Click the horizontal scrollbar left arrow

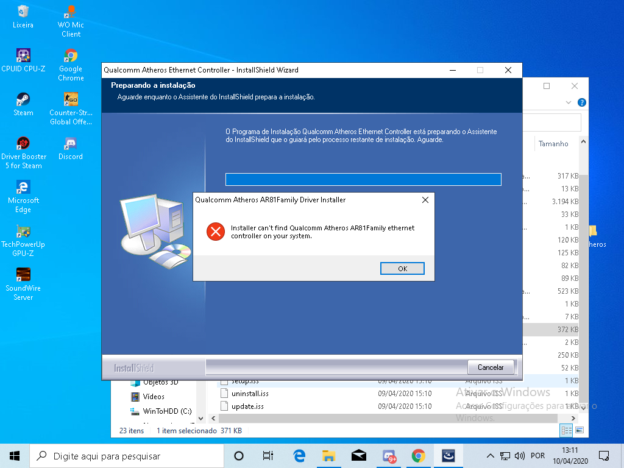point(214,418)
